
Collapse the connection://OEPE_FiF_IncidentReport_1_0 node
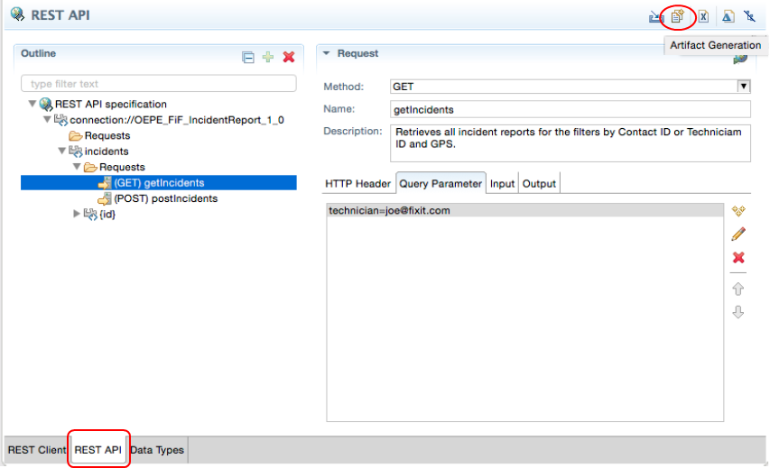pos(47,120)
